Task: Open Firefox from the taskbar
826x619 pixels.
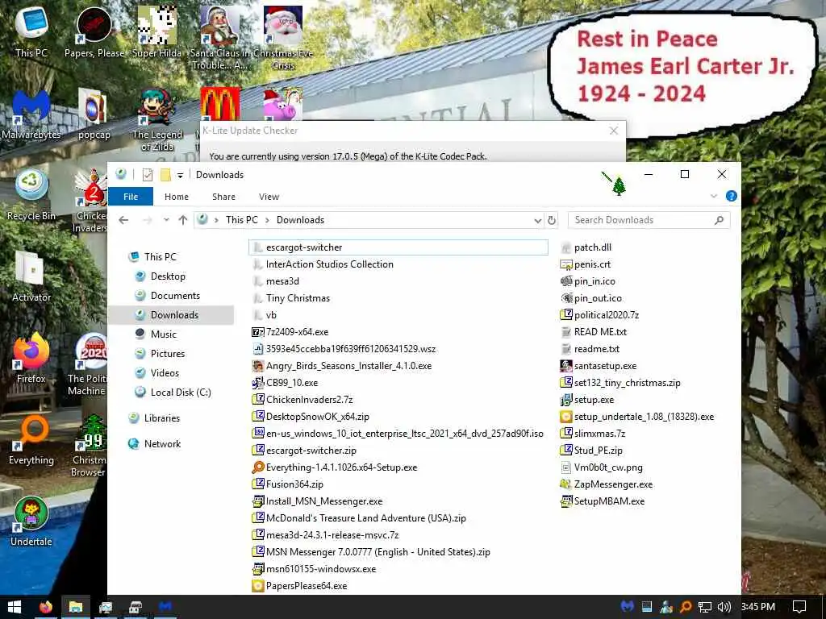Action: coord(46,607)
